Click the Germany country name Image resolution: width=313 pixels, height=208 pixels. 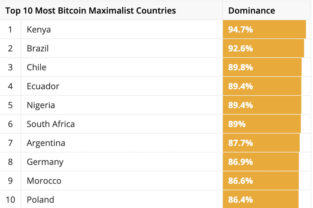pos(45,162)
